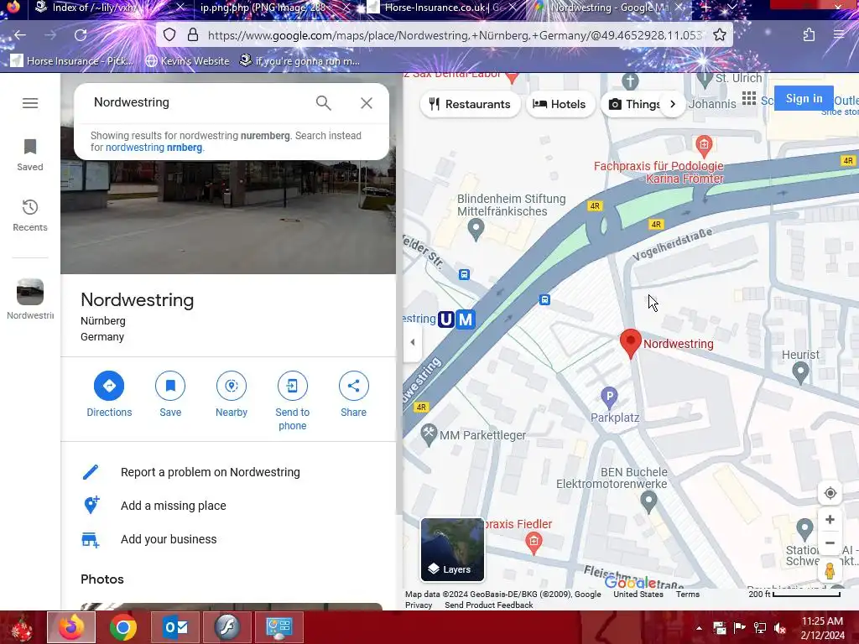Screen dimensions: 859x644
Task: Open the browser extensions menu
Action: pos(809,35)
